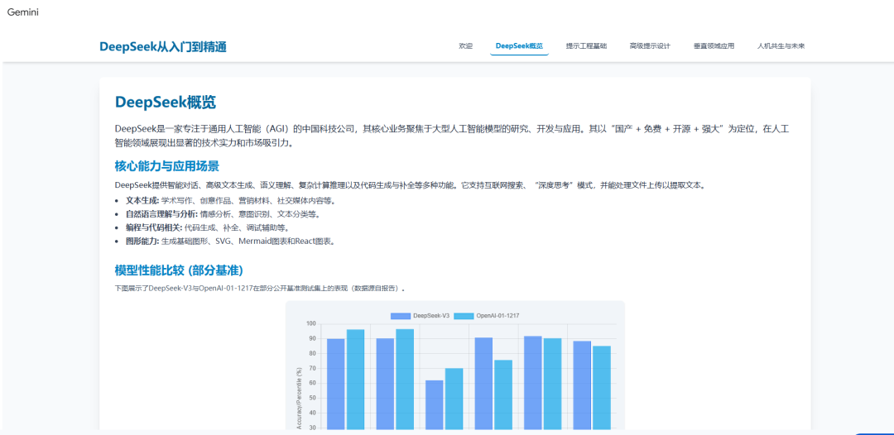894x435 pixels.
Task: Click the 模型性能比较 (部分基准) heading
Action: pyautogui.click(x=179, y=270)
